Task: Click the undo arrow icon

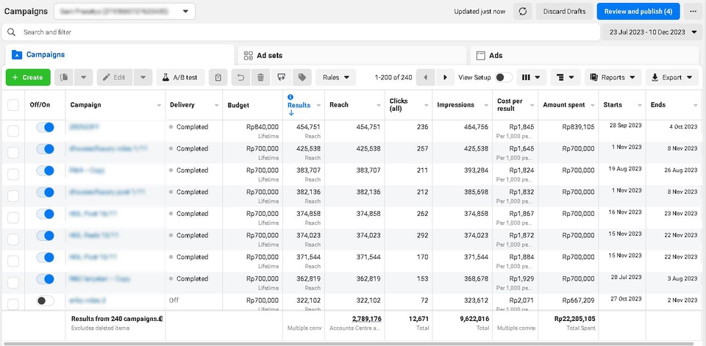Action: pyautogui.click(x=241, y=77)
